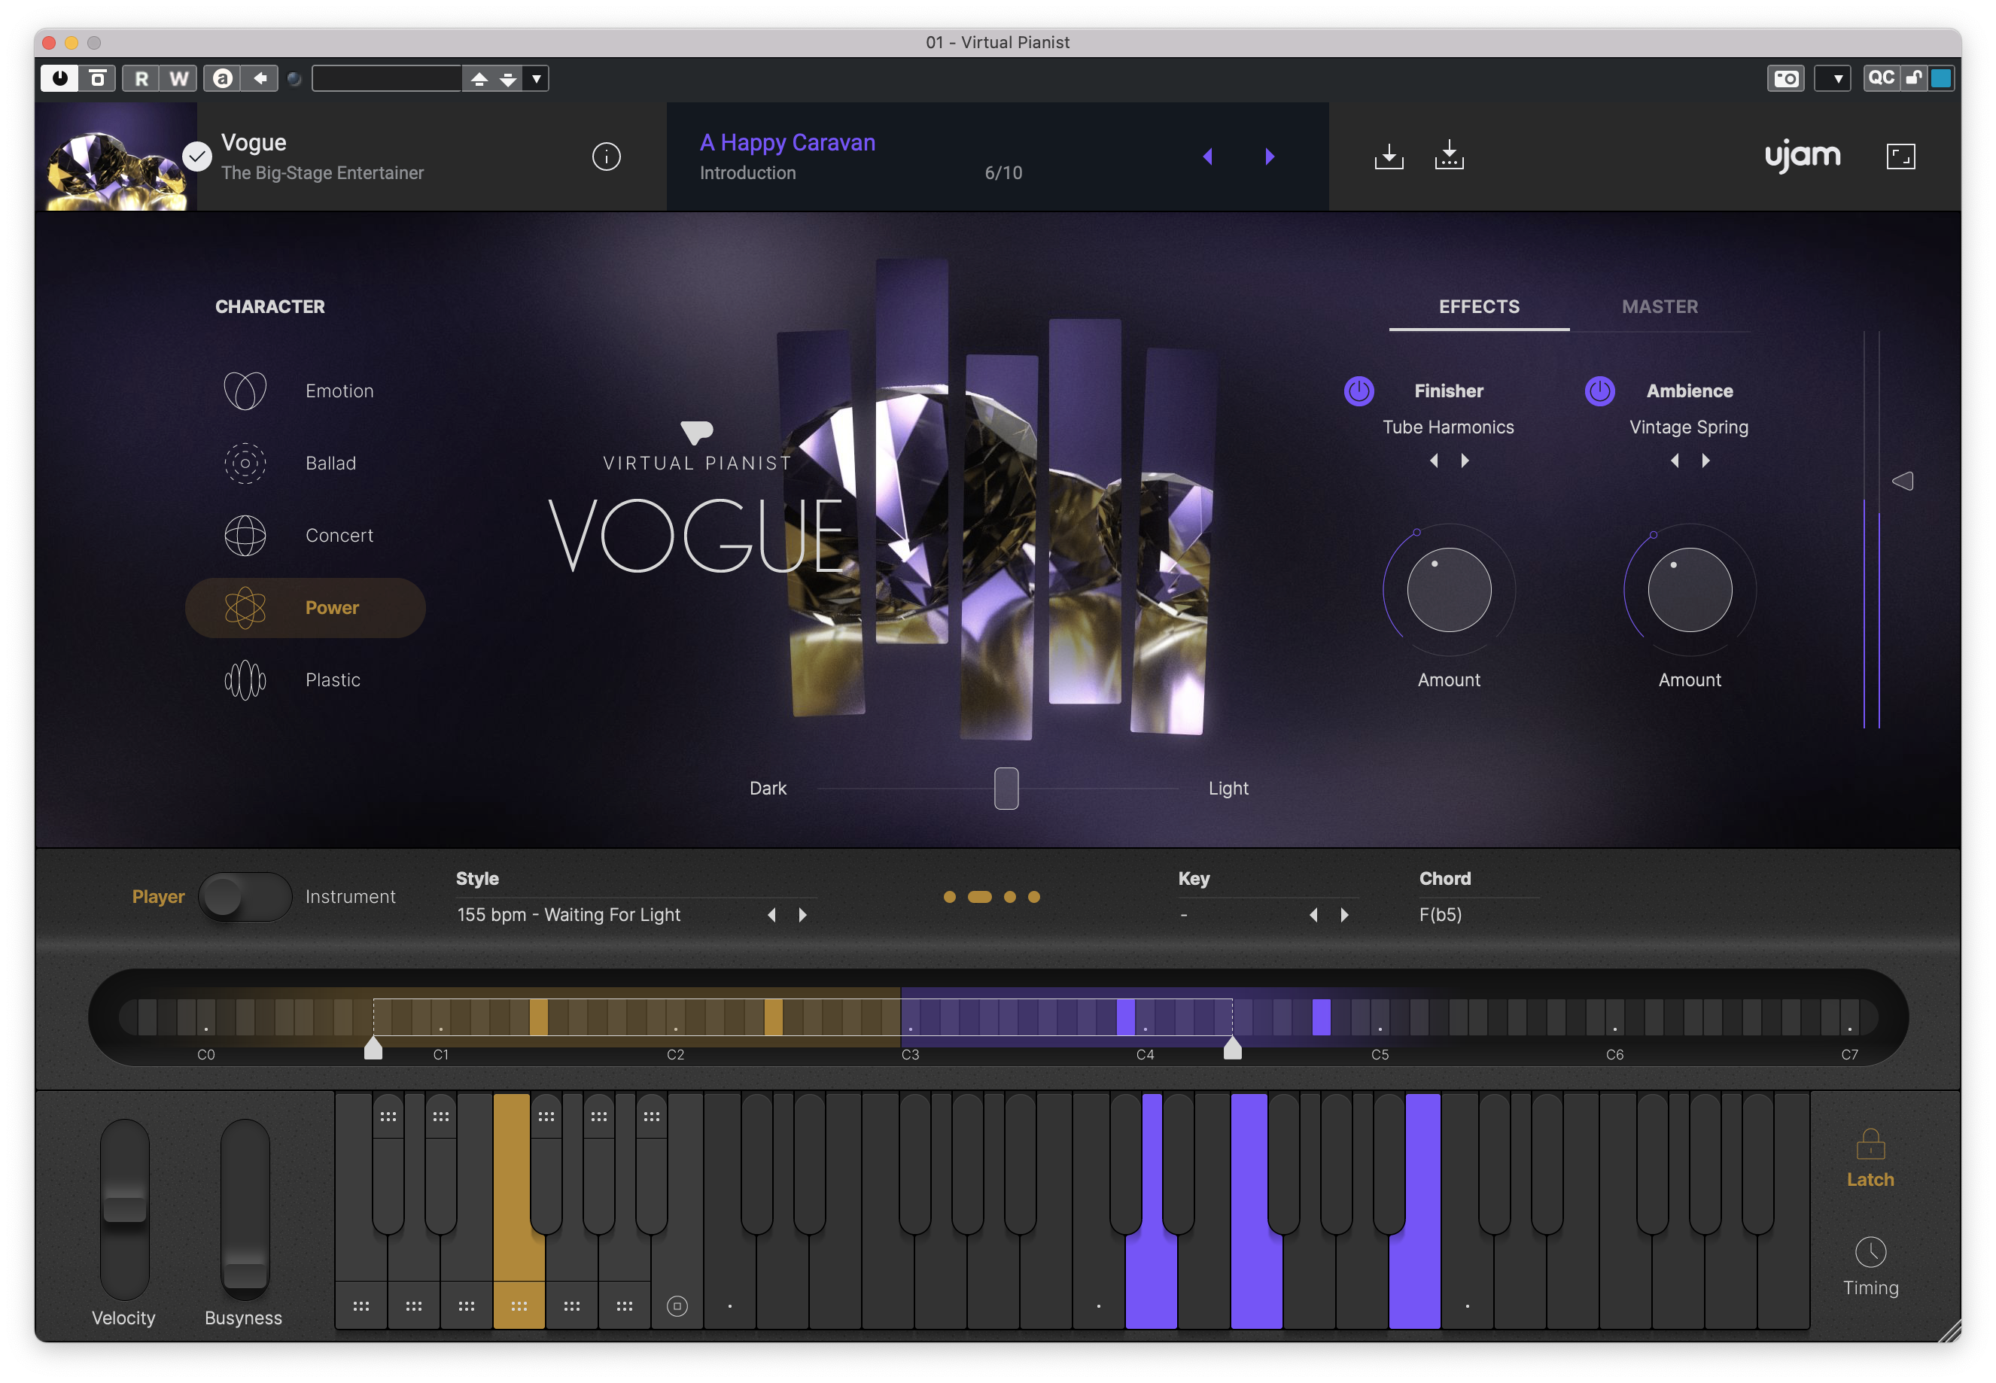Click the Ambience Amount knob
The height and width of the screenshot is (1383, 1996).
[x=1689, y=590]
